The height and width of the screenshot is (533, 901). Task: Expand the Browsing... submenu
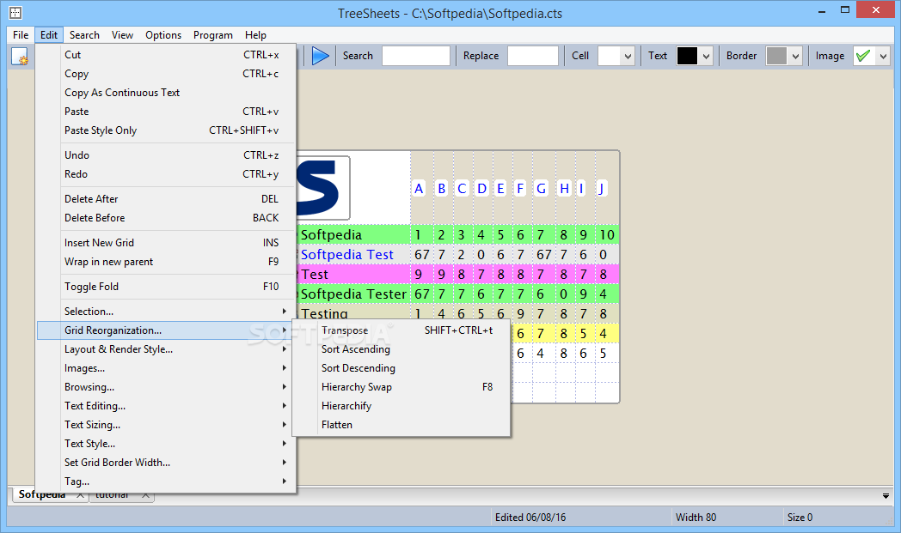click(x=166, y=387)
